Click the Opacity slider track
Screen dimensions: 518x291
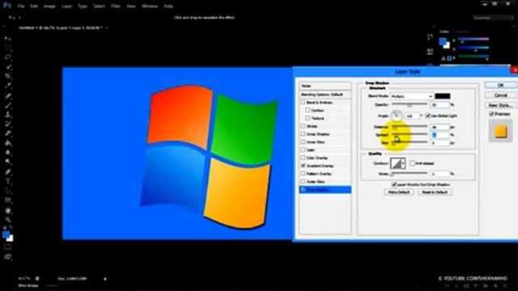point(410,104)
